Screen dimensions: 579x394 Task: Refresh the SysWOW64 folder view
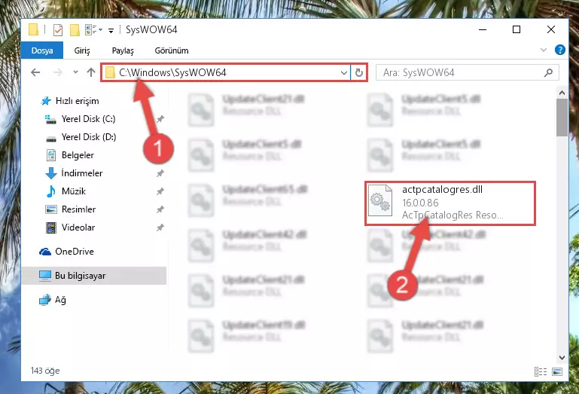tap(358, 72)
